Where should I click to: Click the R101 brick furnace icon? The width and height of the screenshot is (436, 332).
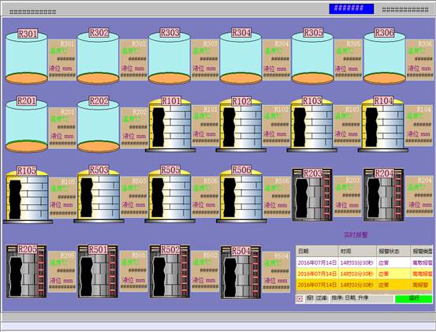click(x=170, y=125)
